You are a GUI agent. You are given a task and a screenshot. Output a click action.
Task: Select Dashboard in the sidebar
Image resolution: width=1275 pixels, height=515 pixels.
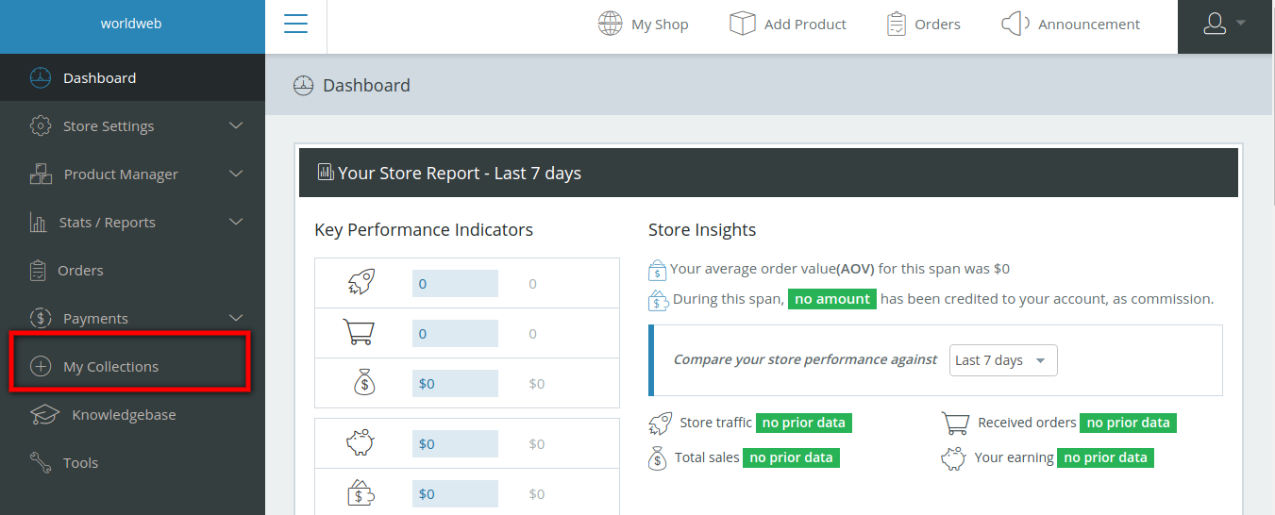coord(99,78)
